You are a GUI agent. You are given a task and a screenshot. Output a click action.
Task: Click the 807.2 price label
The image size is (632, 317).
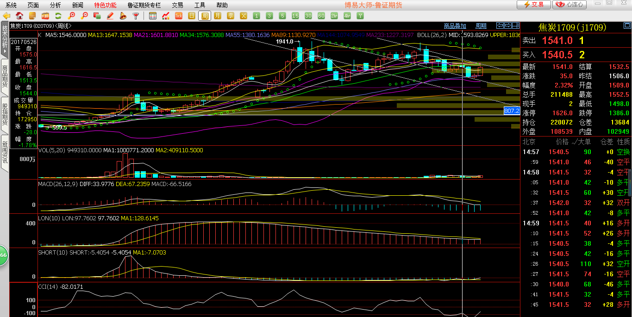pyautogui.click(x=512, y=111)
